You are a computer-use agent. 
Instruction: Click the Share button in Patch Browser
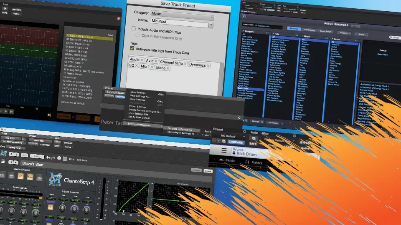click(x=361, y=35)
